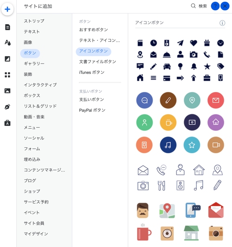Add the solid gift box icon button

[x=207, y=43]
